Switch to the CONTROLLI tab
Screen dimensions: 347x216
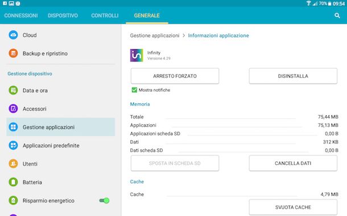[105, 16]
